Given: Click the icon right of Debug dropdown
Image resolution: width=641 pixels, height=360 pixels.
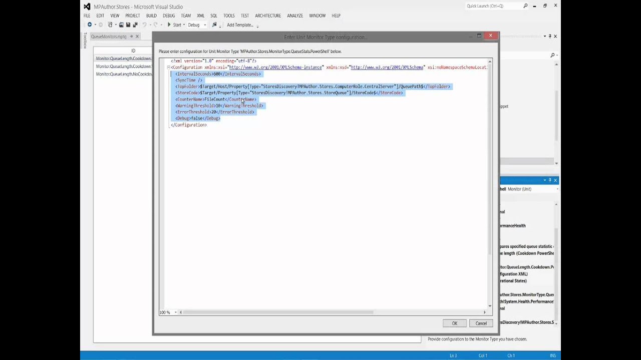Looking at the screenshot, I should tap(214, 25).
